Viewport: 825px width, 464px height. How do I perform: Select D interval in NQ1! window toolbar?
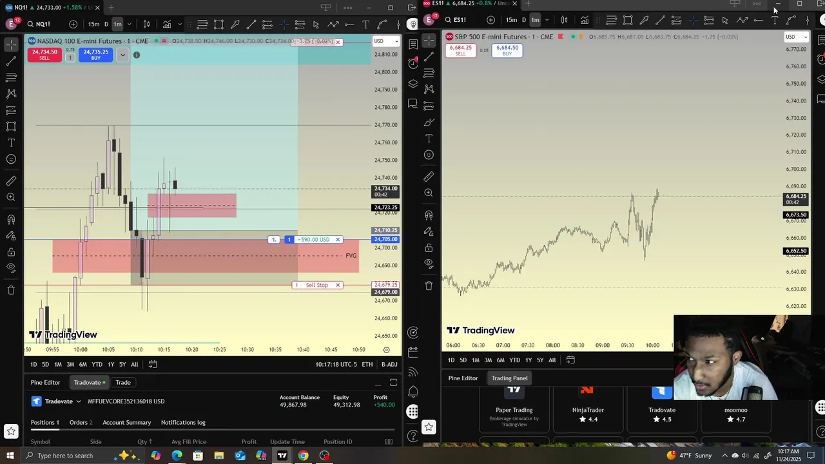(x=106, y=24)
